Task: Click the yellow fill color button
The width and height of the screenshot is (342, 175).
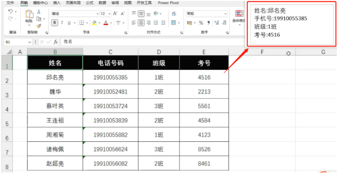Action: coord(94,23)
